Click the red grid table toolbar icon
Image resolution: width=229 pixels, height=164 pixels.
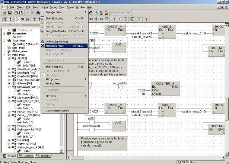[x=132, y=19]
